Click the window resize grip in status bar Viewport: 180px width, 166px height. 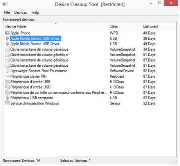pyautogui.click(x=176, y=162)
